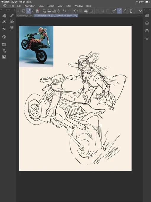The image size is (151, 202).
Task: Open the Help menu
Action: [89, 6]
